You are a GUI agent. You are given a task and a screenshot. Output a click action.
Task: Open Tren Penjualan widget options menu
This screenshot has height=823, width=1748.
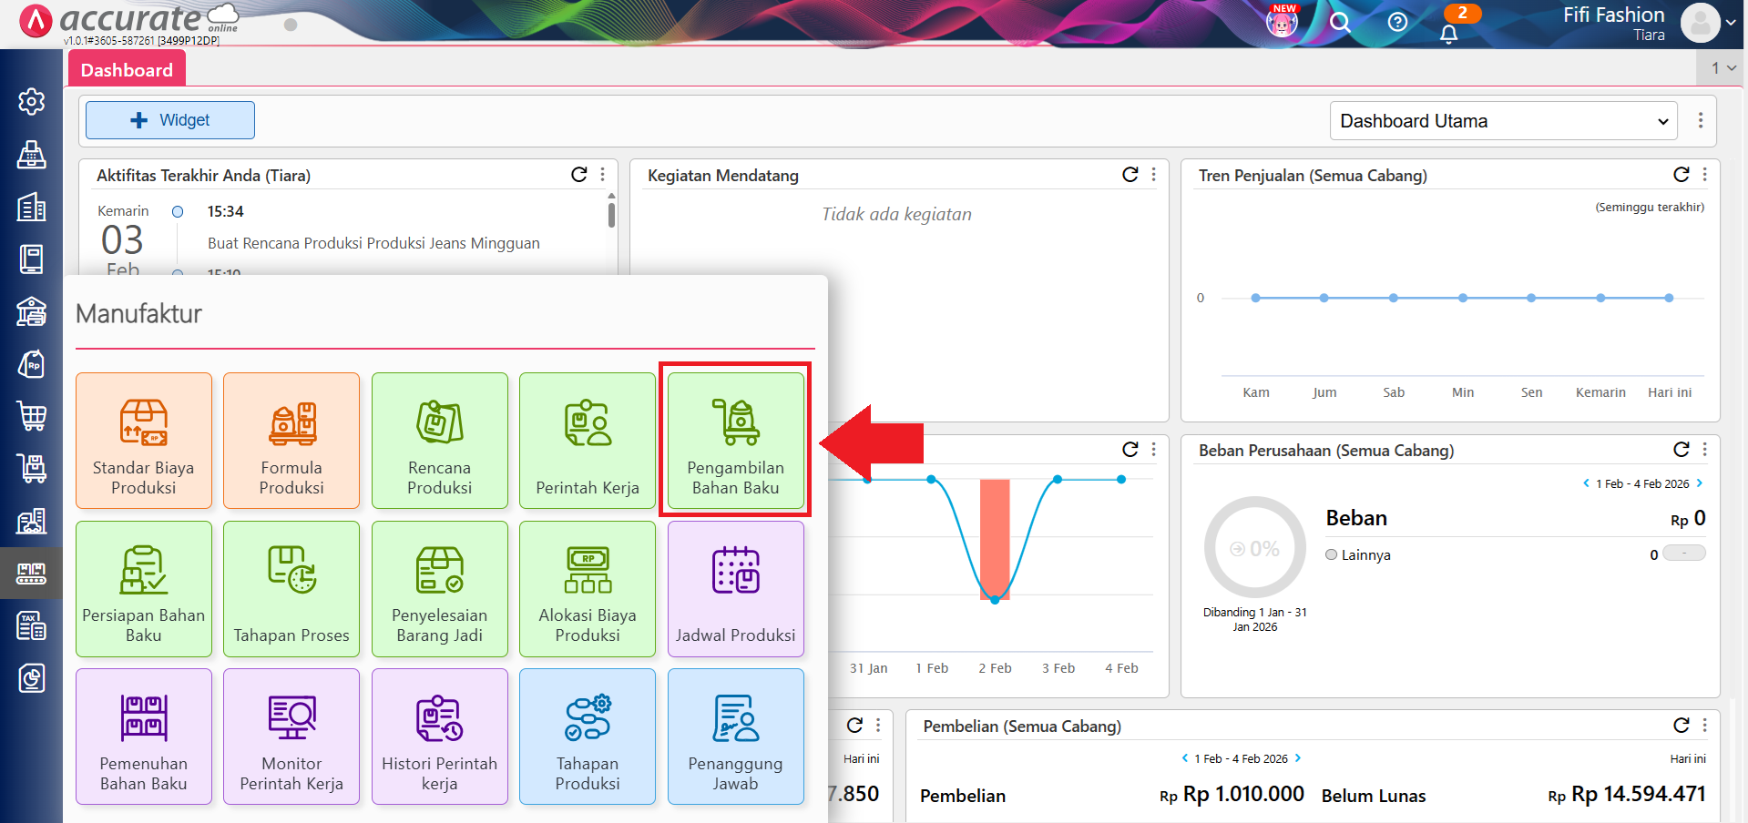tap(1705, 175)
